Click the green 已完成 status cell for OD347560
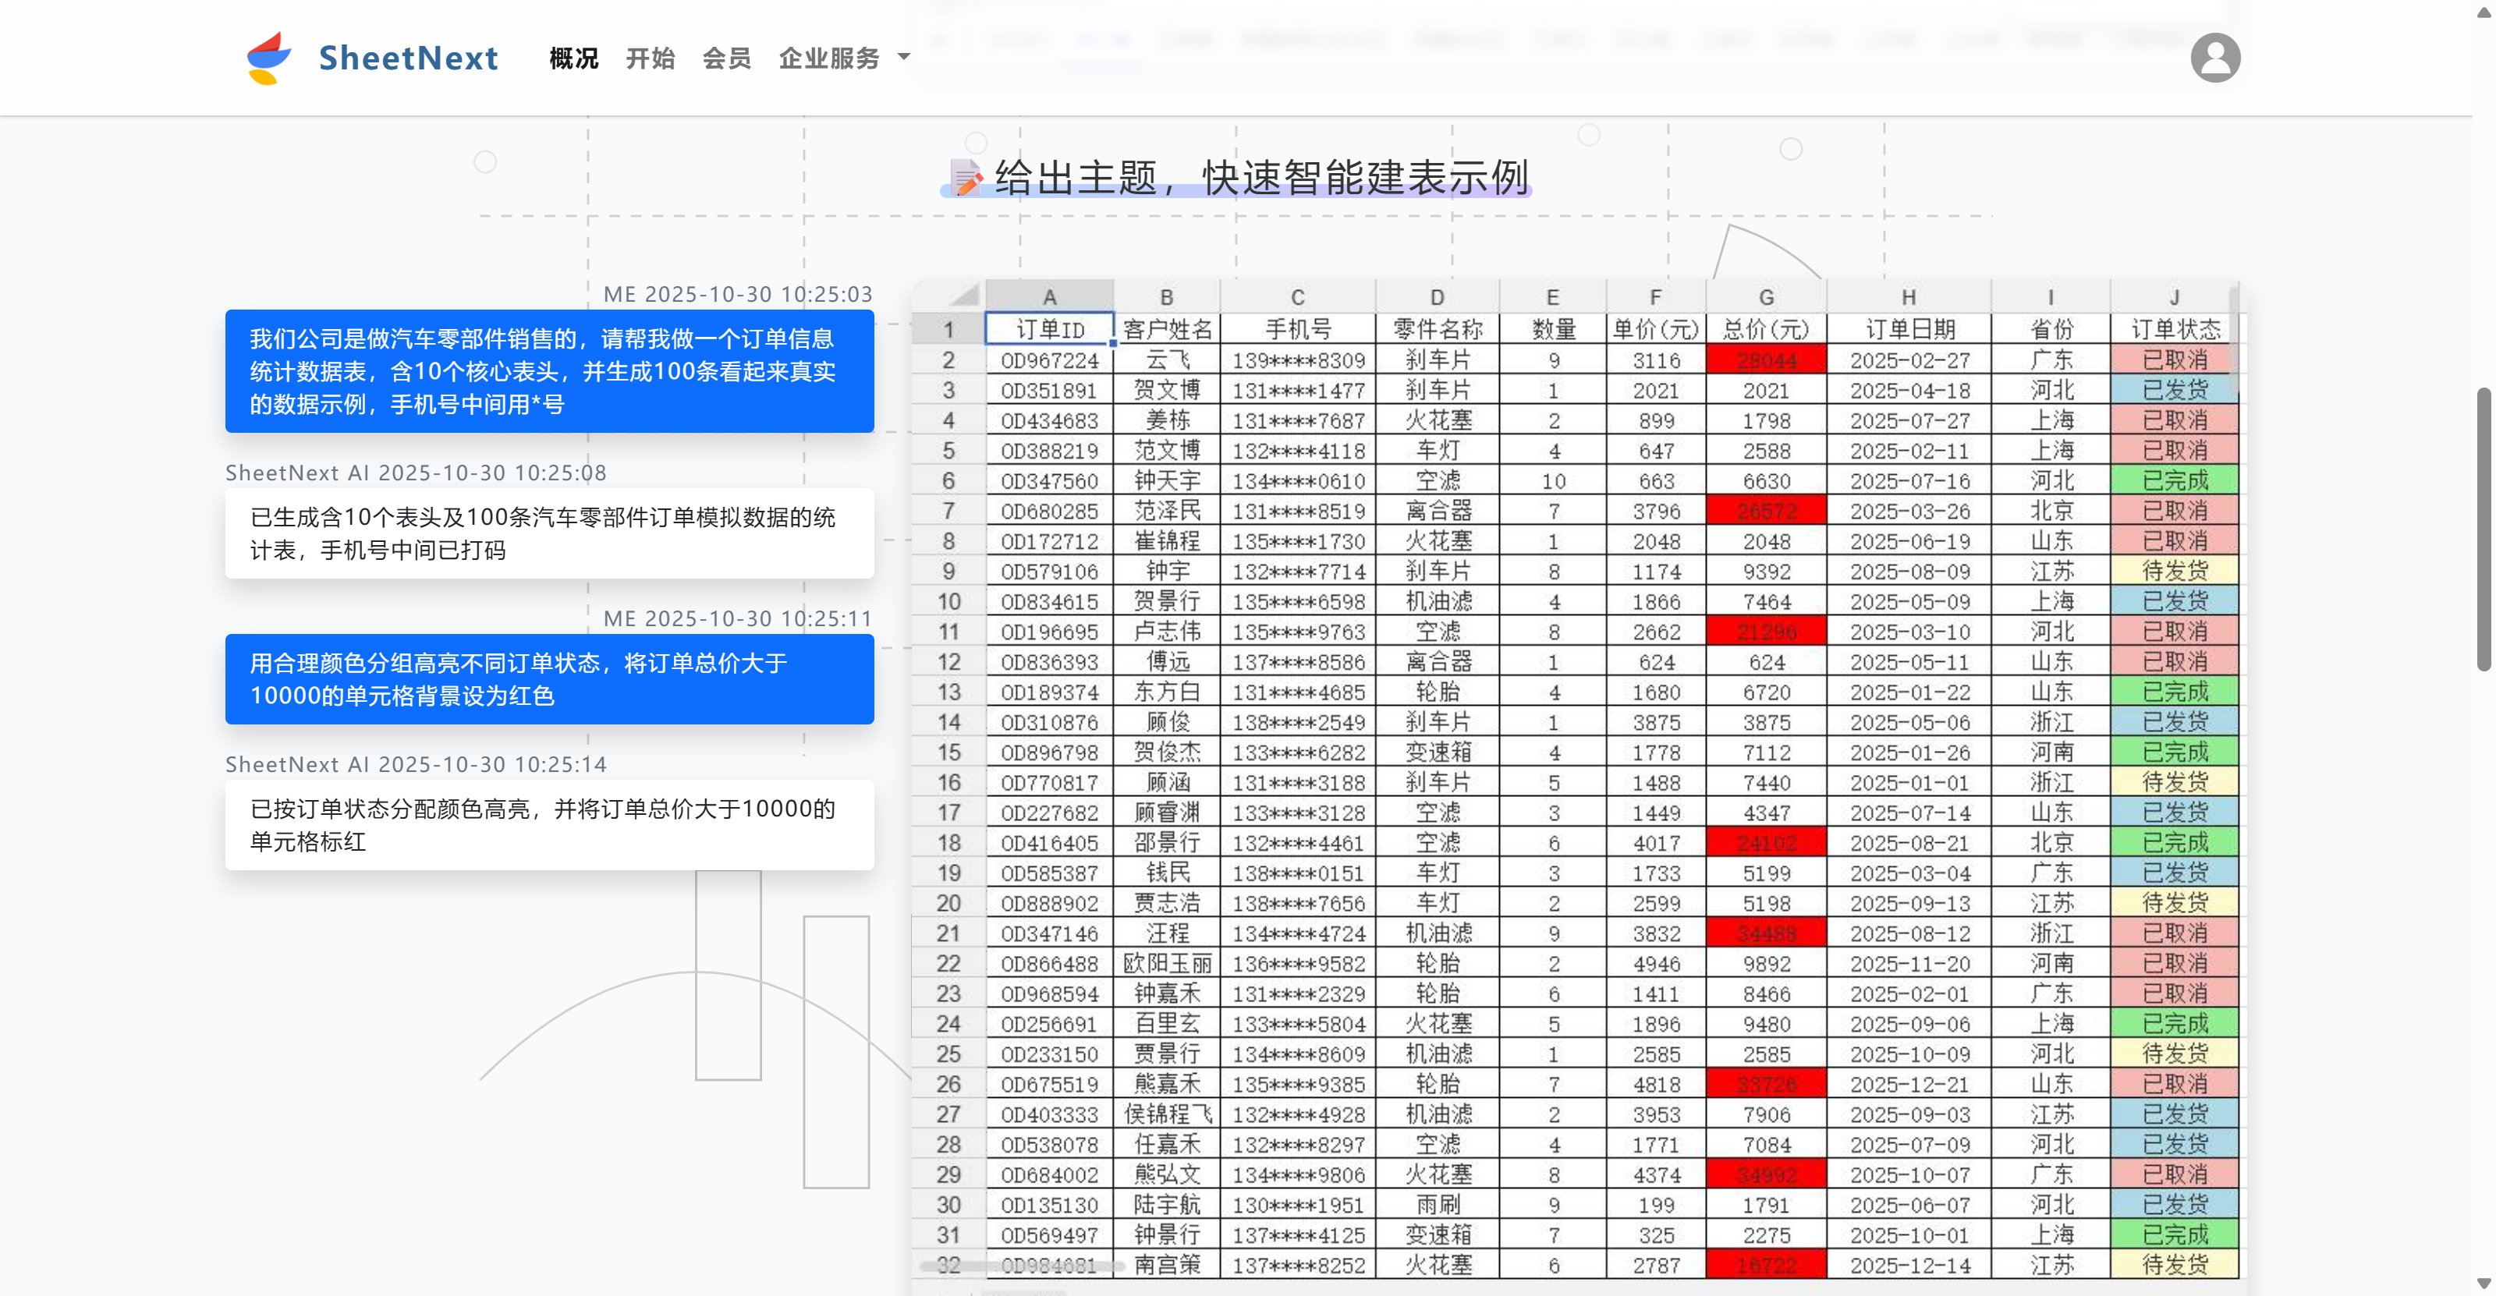 click(x=2175, y=480)
